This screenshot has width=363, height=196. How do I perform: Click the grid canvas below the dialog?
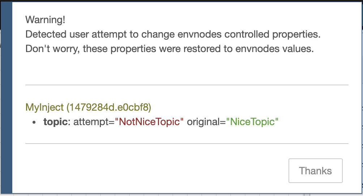[162, 195]
